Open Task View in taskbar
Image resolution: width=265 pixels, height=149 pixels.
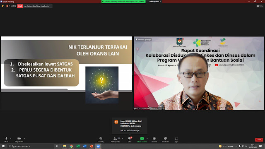click(x=58, y=146)
